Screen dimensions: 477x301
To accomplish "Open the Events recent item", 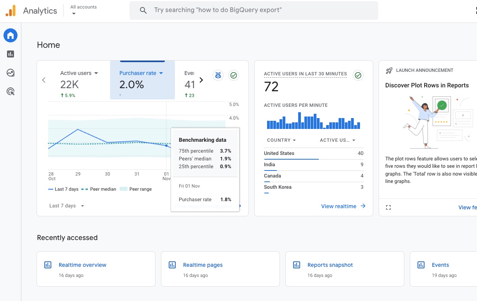I will pos(443,269).
